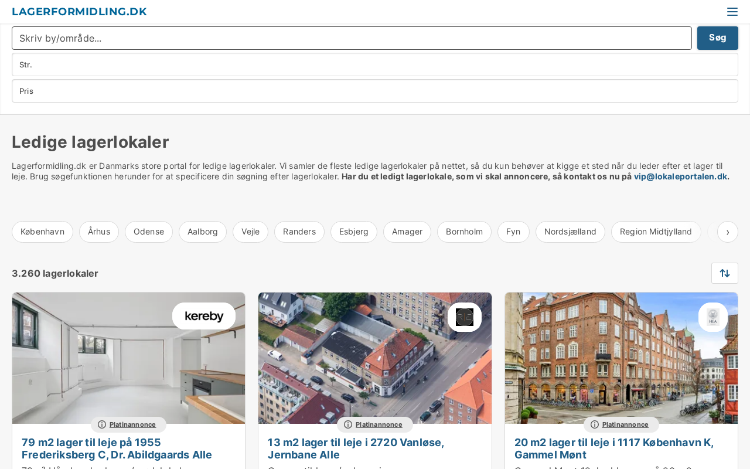Open the vip@lokaleportalen.dk email link
Image resolution: width=750 pixels, height=469 pixels.
pyautogui.click(x=681, y=176)
